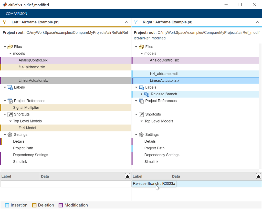Click the eject icon in left label table

click(128, 176)
